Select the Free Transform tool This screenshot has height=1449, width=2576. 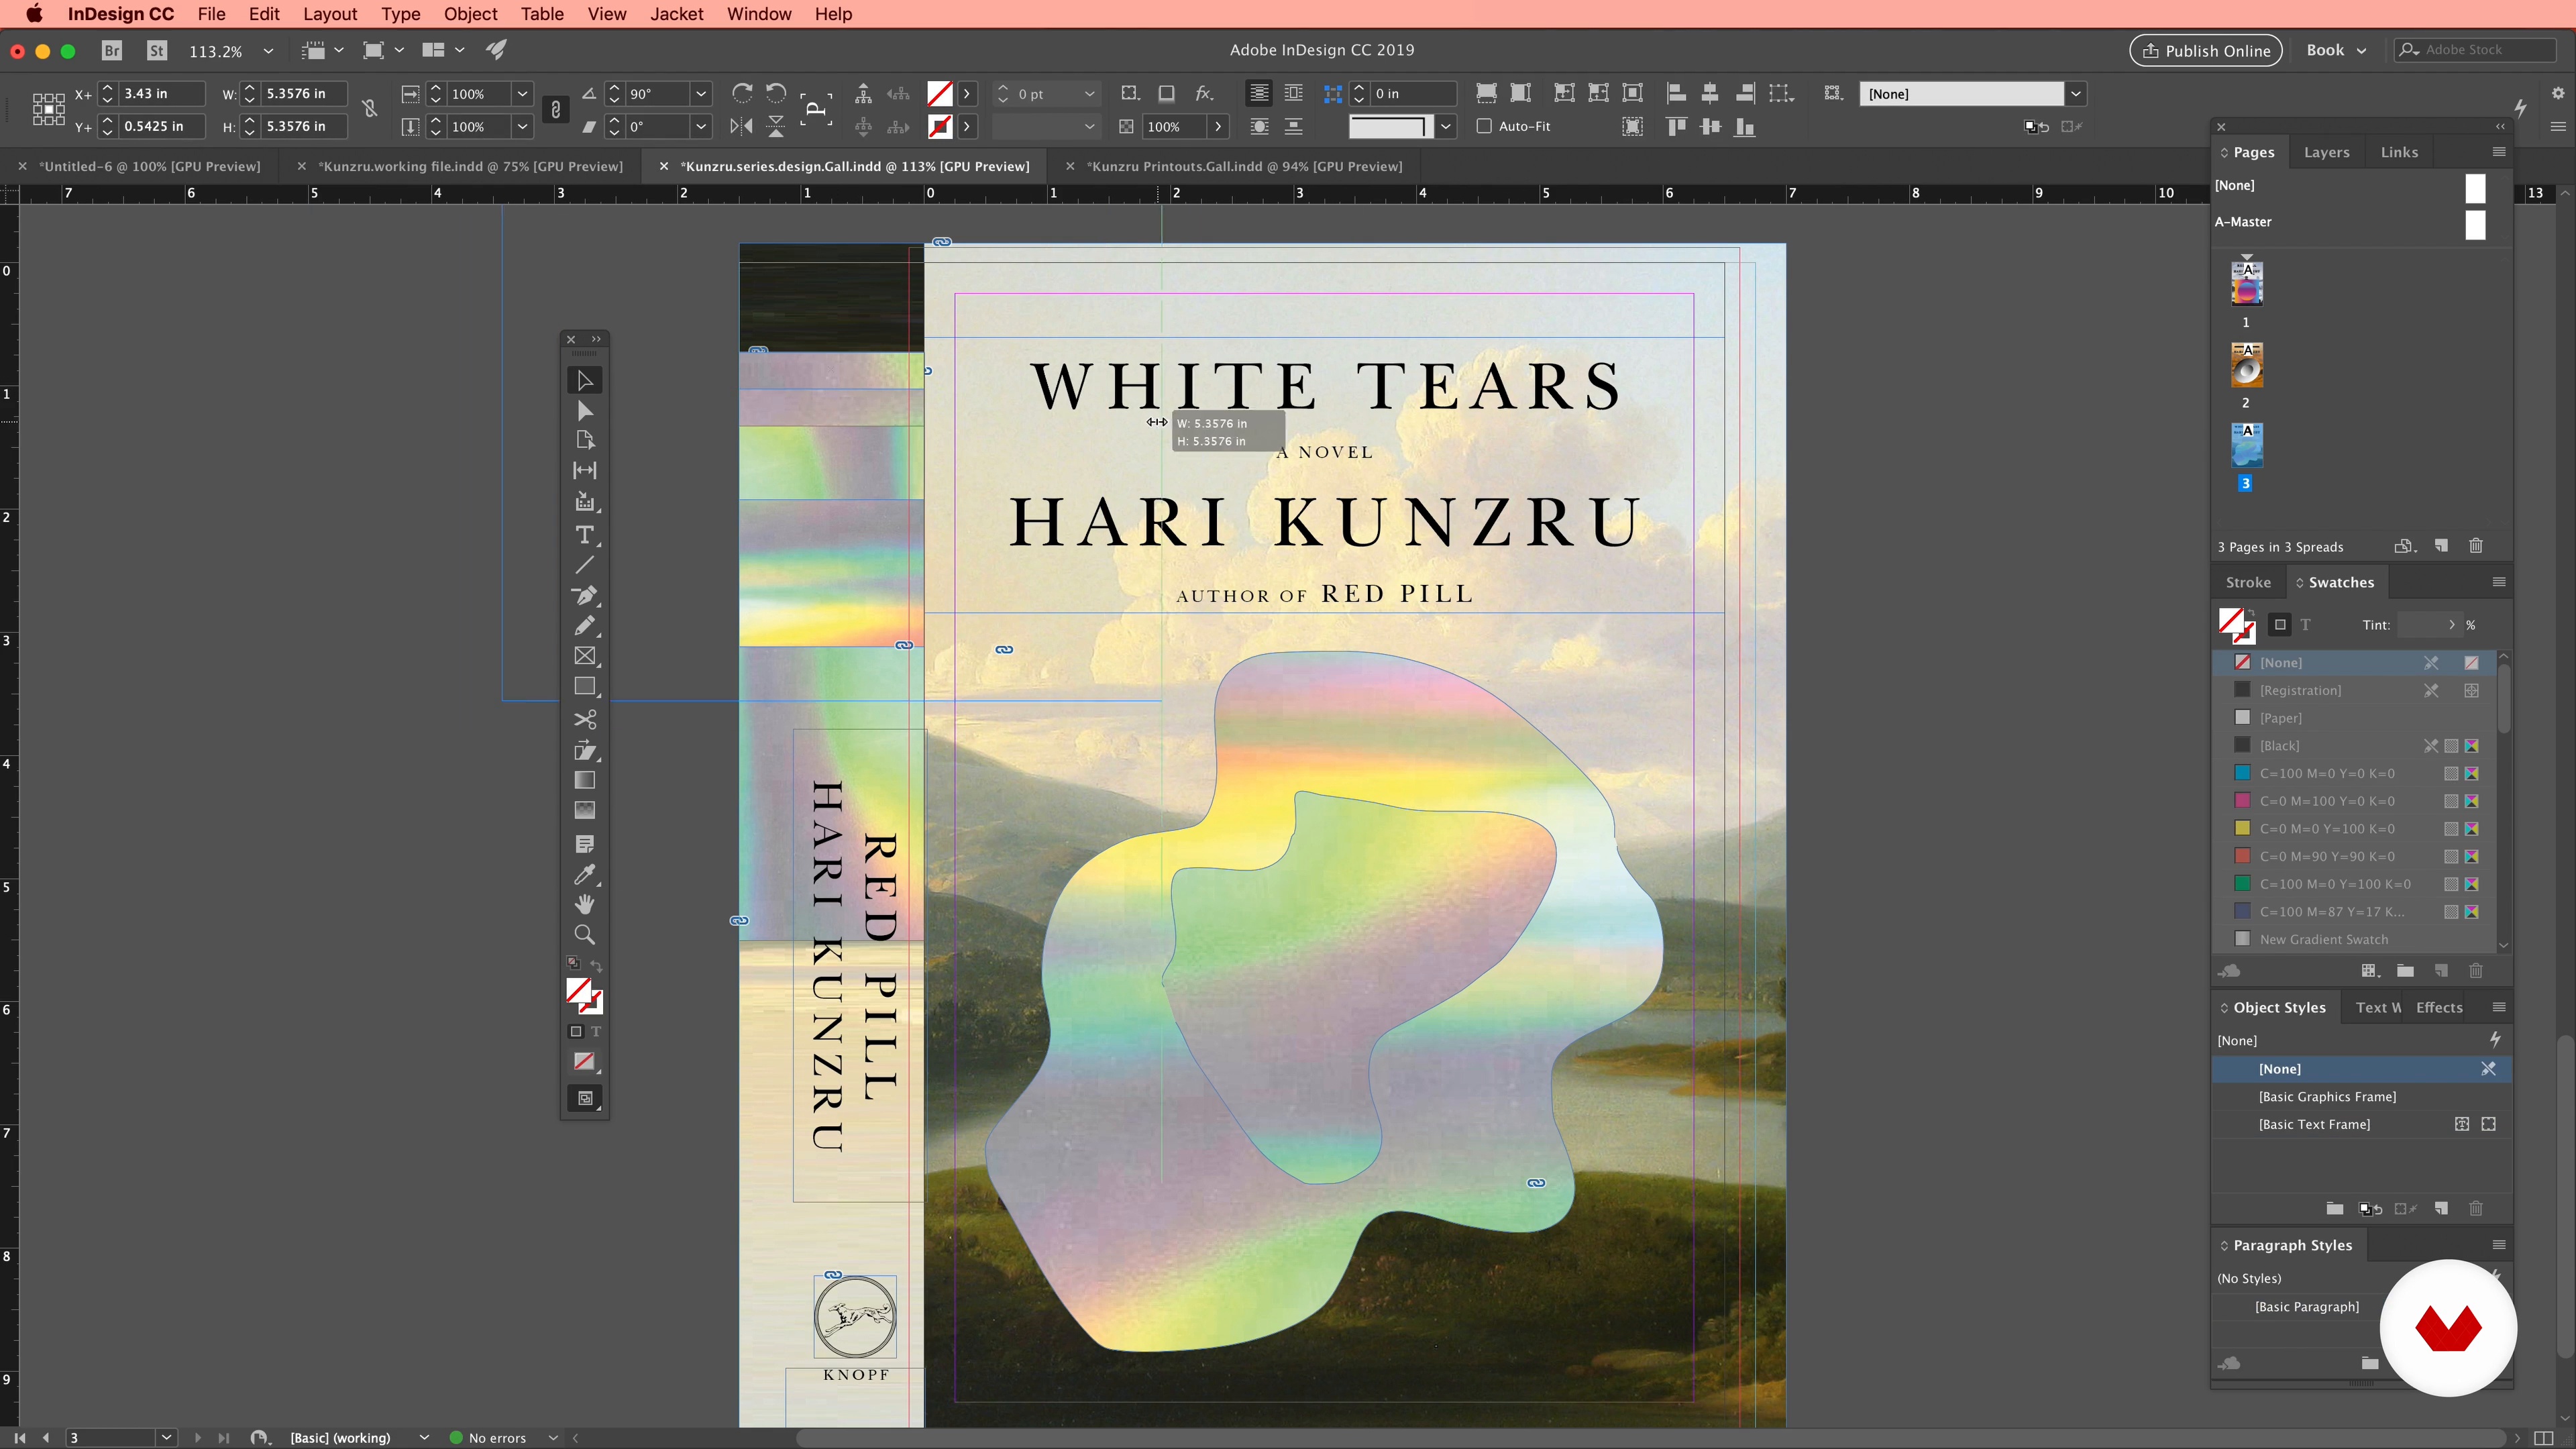[x=585, y=750]
